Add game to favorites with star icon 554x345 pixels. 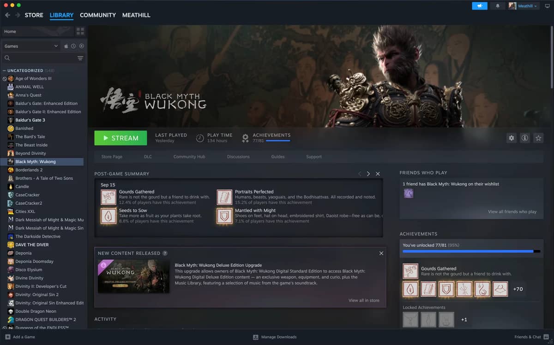click(x=538, y=138)
